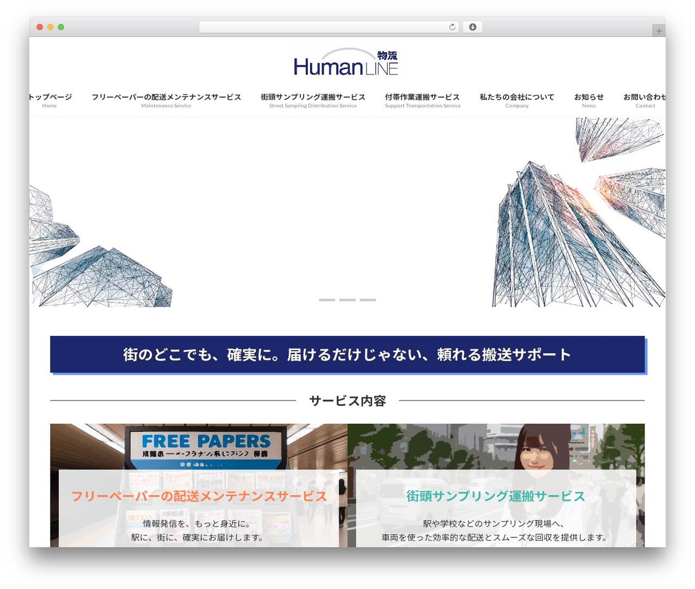Select the first slider indicator dash
The height and width of the screenshot is (589, 695).
(x=327, y=300)
